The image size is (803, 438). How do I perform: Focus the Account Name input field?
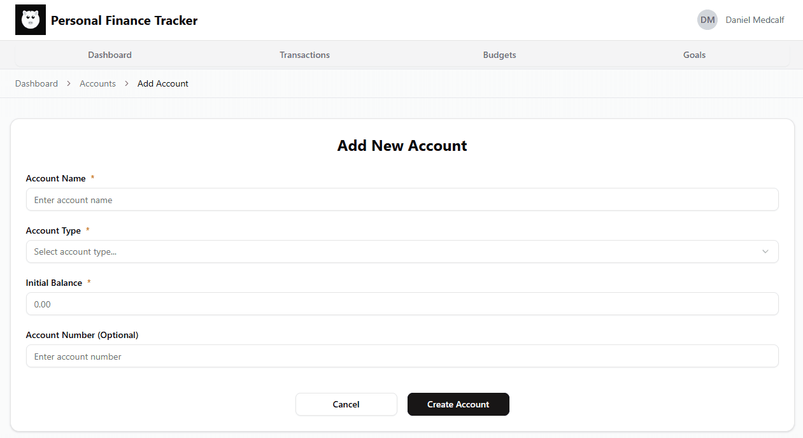click(401, 199)
